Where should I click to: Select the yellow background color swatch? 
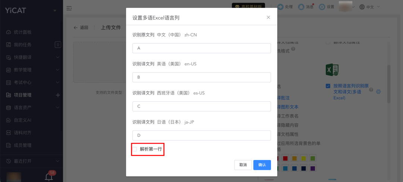303,158
